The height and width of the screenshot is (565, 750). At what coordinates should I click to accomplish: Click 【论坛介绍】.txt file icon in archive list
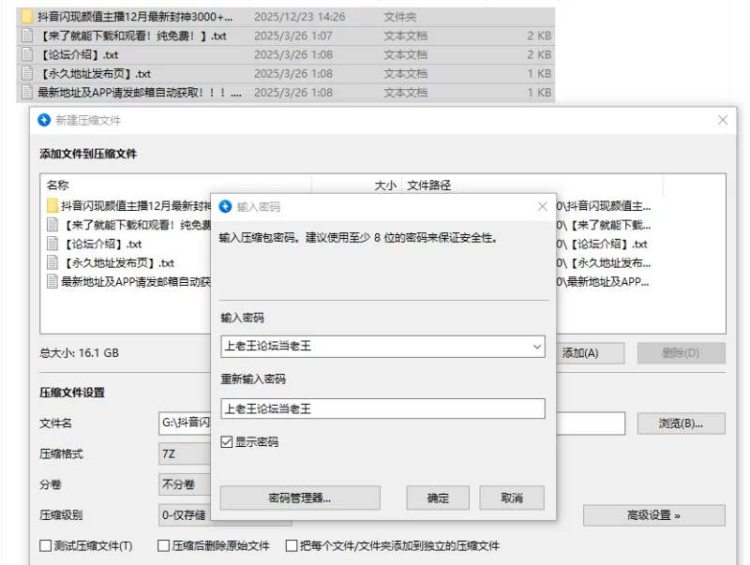point(52,244)
